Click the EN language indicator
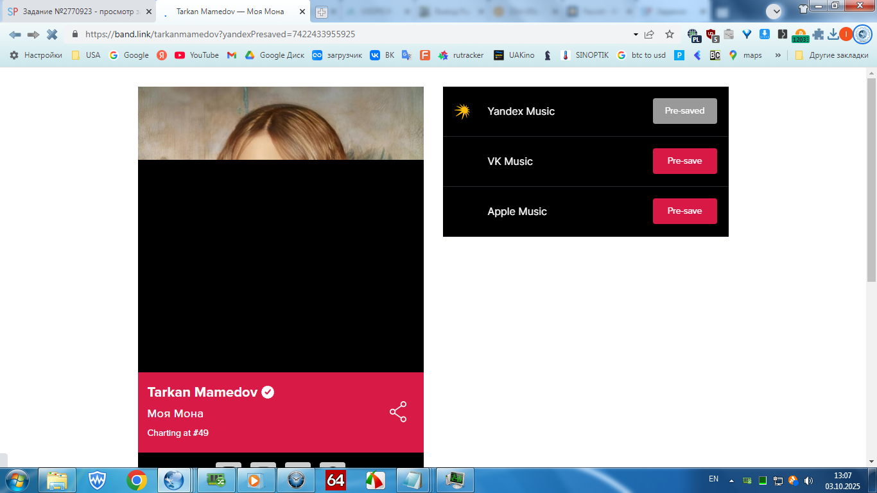Screen dimensions: 877x493 pos(713,479)
